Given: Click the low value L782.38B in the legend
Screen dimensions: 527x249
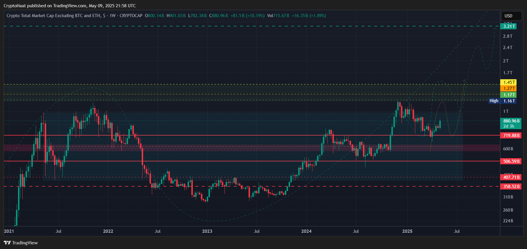Looking at the screenshot, I should 196,16.
